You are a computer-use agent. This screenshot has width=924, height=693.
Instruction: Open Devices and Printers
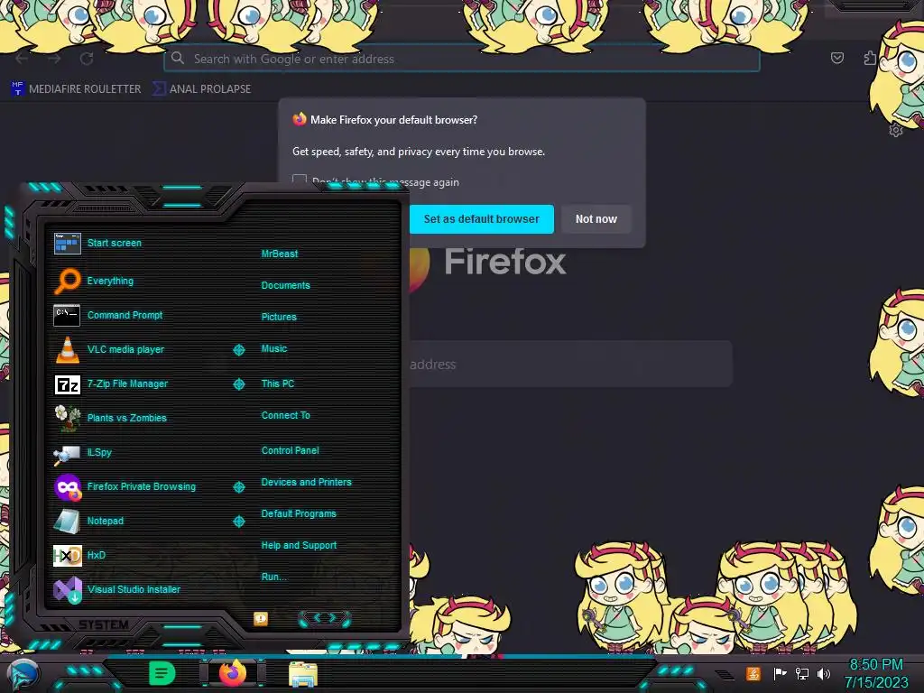pyautogui.click(x=306, y=482)
